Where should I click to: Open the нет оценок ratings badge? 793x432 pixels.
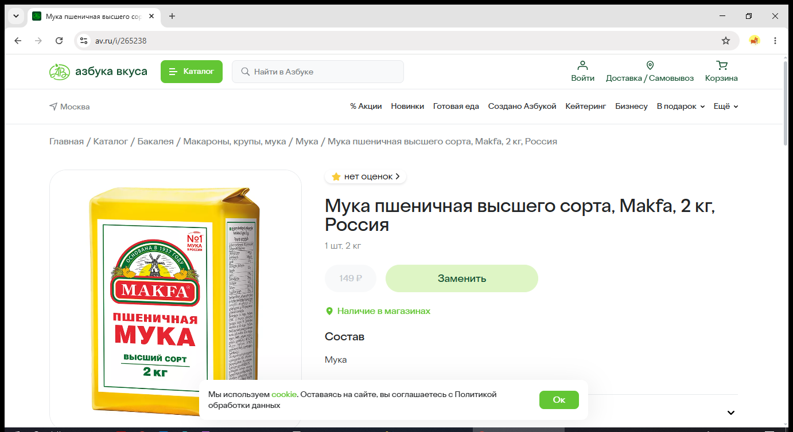pyautogui.click(x=366, y=176)
